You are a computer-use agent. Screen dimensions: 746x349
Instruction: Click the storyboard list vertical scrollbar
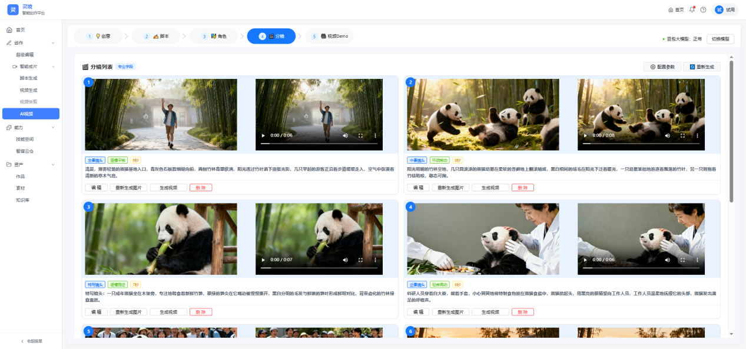point(731,131)
